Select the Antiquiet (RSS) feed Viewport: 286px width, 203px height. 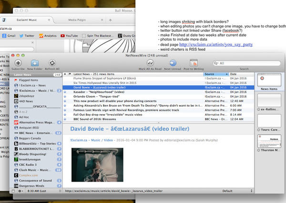[36, 128]
